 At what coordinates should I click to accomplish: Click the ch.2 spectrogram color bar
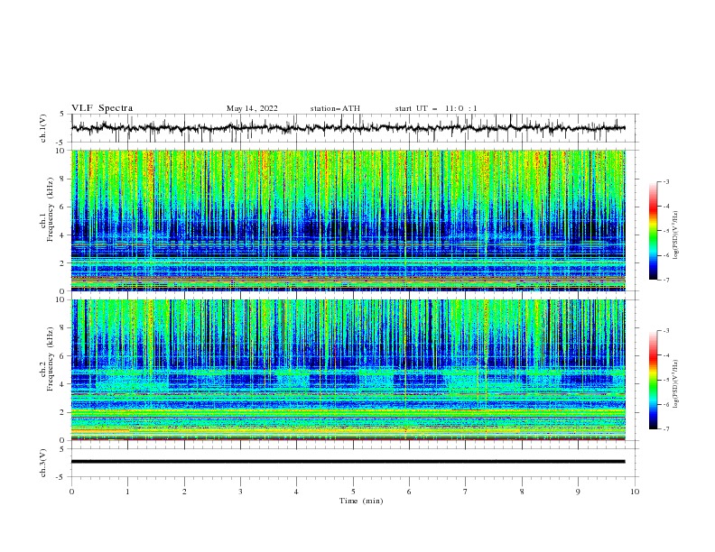coord(654,380)
